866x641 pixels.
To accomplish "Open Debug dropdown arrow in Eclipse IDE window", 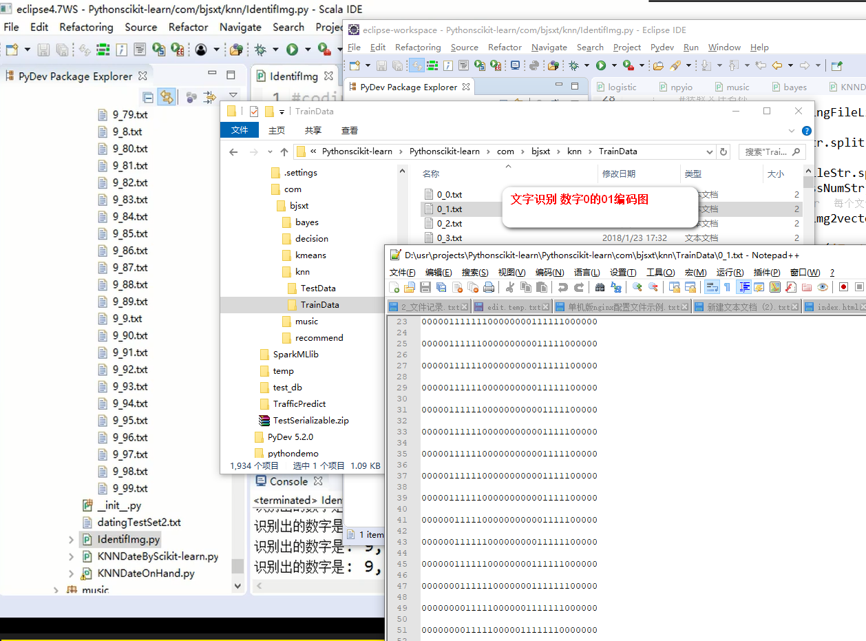I will (587, 65).
